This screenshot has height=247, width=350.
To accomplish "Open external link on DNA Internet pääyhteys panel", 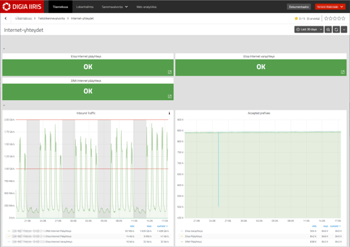I will (x=170, y=97).
